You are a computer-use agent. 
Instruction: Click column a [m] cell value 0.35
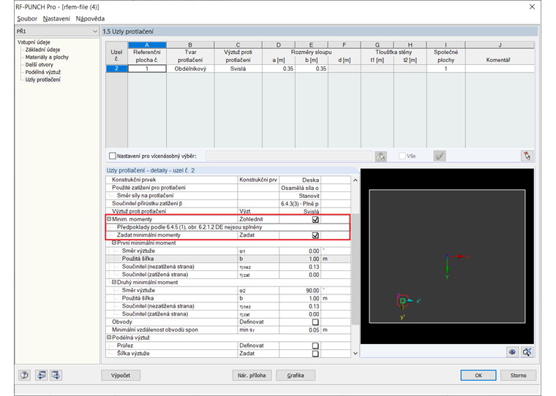tap(278, 69)
